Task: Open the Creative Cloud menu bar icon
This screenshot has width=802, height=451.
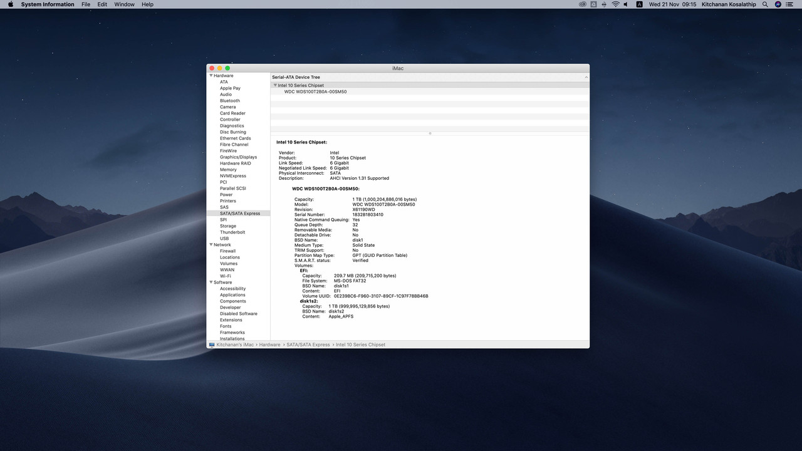Action: (583, 4)
